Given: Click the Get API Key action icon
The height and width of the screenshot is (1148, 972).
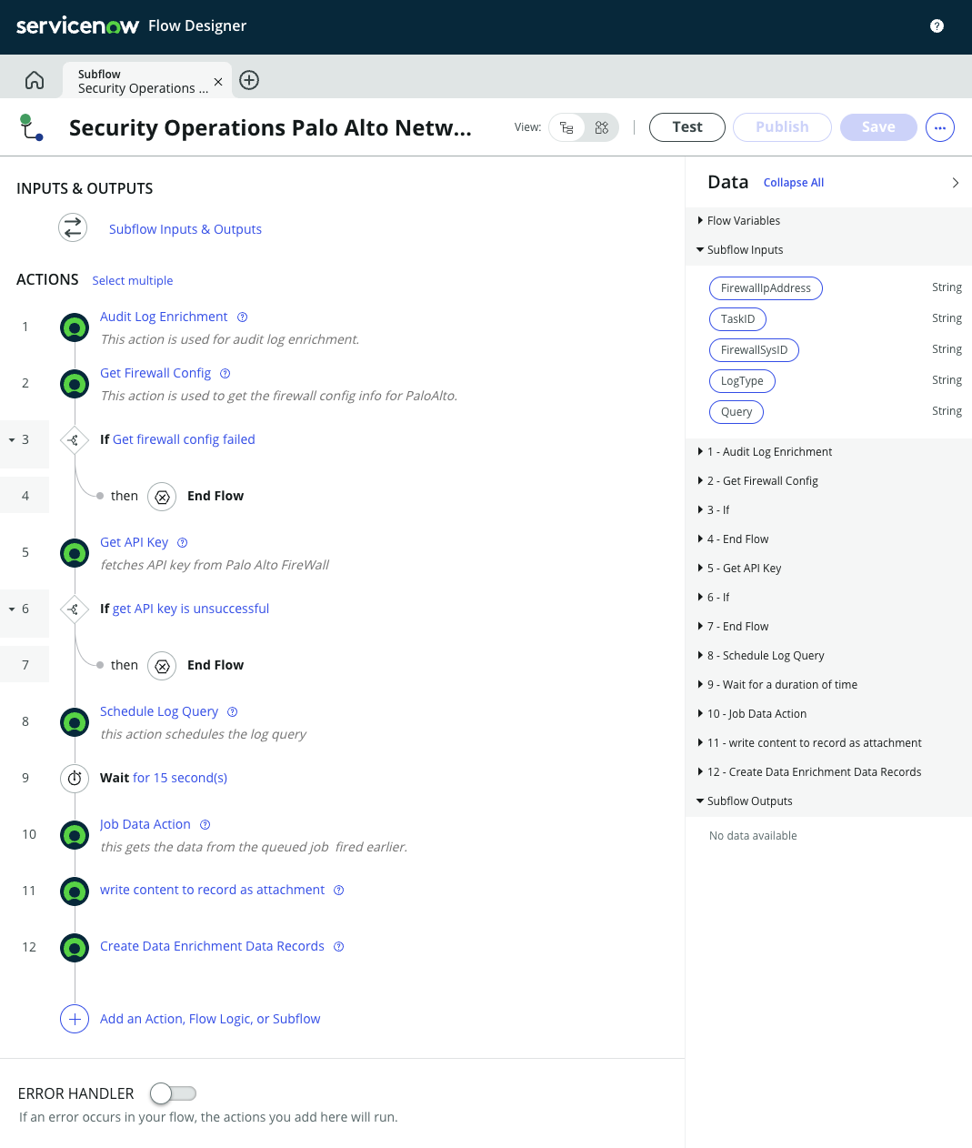Looking at the screenshot, I should [x=75, y=553].
